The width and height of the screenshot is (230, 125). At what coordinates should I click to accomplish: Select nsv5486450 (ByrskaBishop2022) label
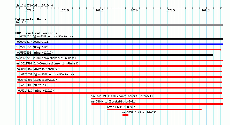click(x=39, y=69)
